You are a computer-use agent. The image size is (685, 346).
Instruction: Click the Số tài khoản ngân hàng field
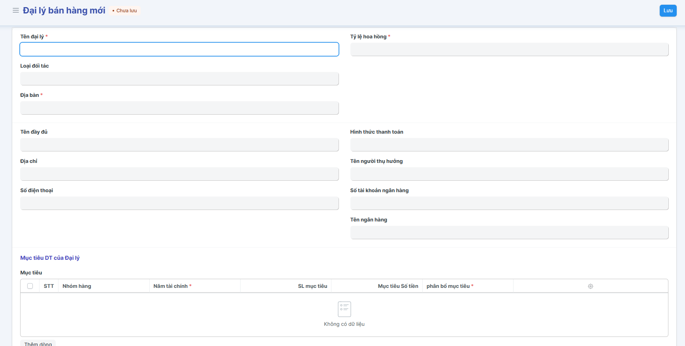tap(509, 203)
